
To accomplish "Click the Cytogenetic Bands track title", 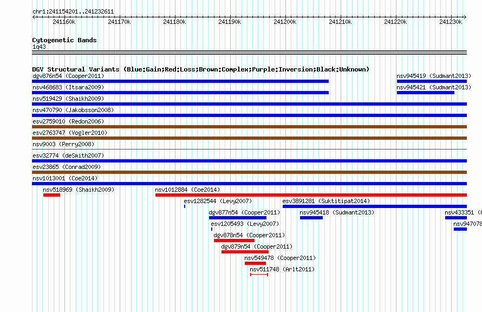I will (64, 40).
